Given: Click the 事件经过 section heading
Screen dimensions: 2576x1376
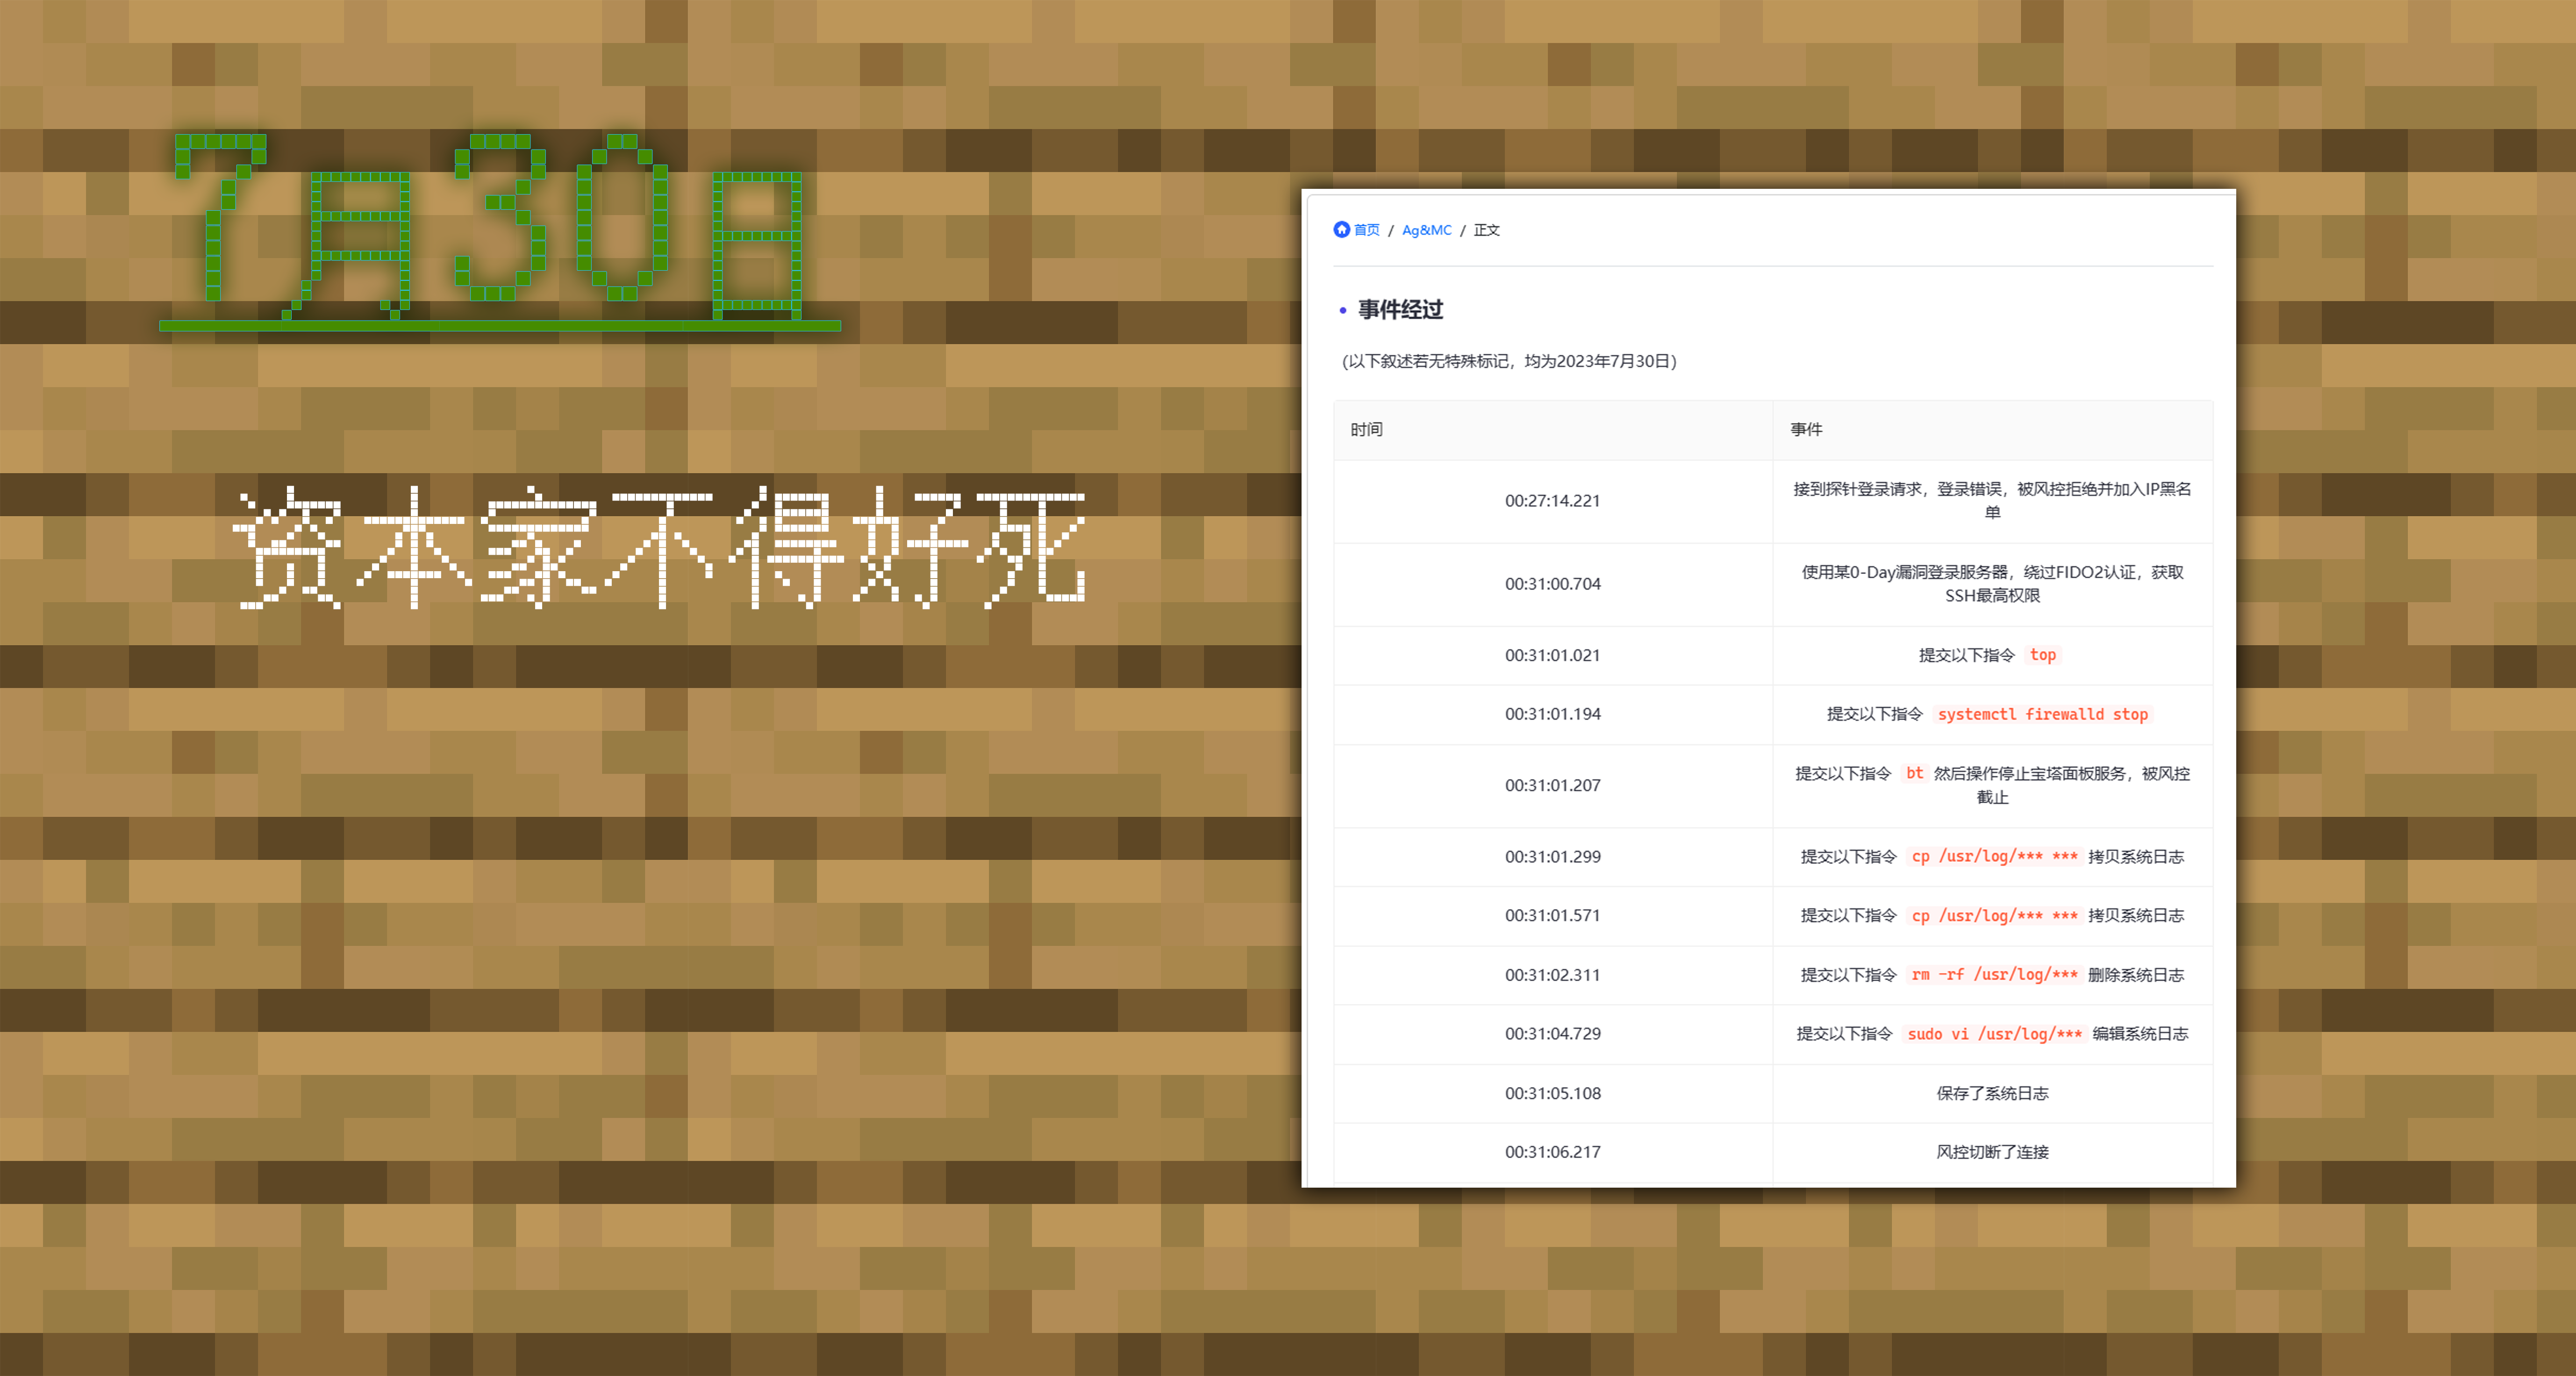Looking at the screenshot, I should (1400, 310).
